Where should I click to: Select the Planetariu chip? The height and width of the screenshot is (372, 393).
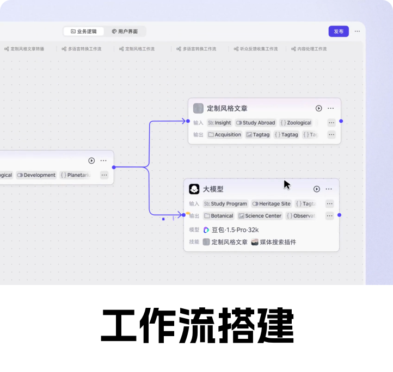click(76, 175)
